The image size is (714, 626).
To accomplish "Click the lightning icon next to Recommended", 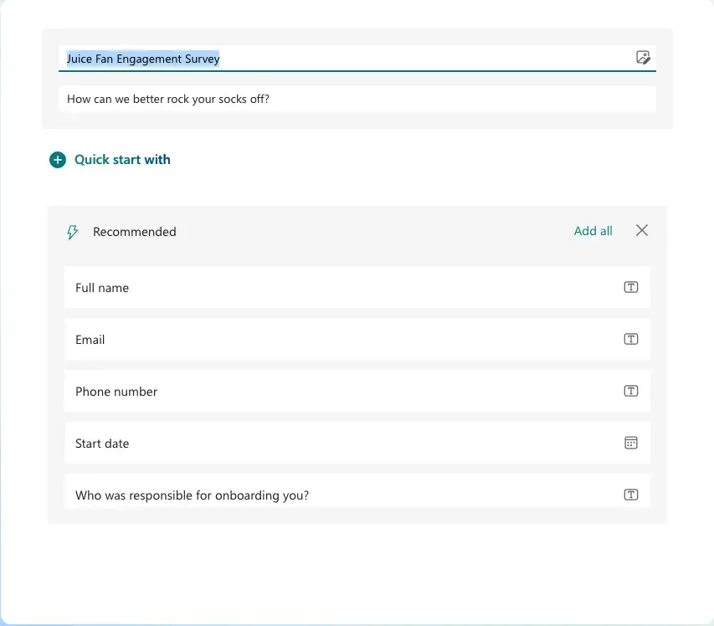I will pos(72,232).
